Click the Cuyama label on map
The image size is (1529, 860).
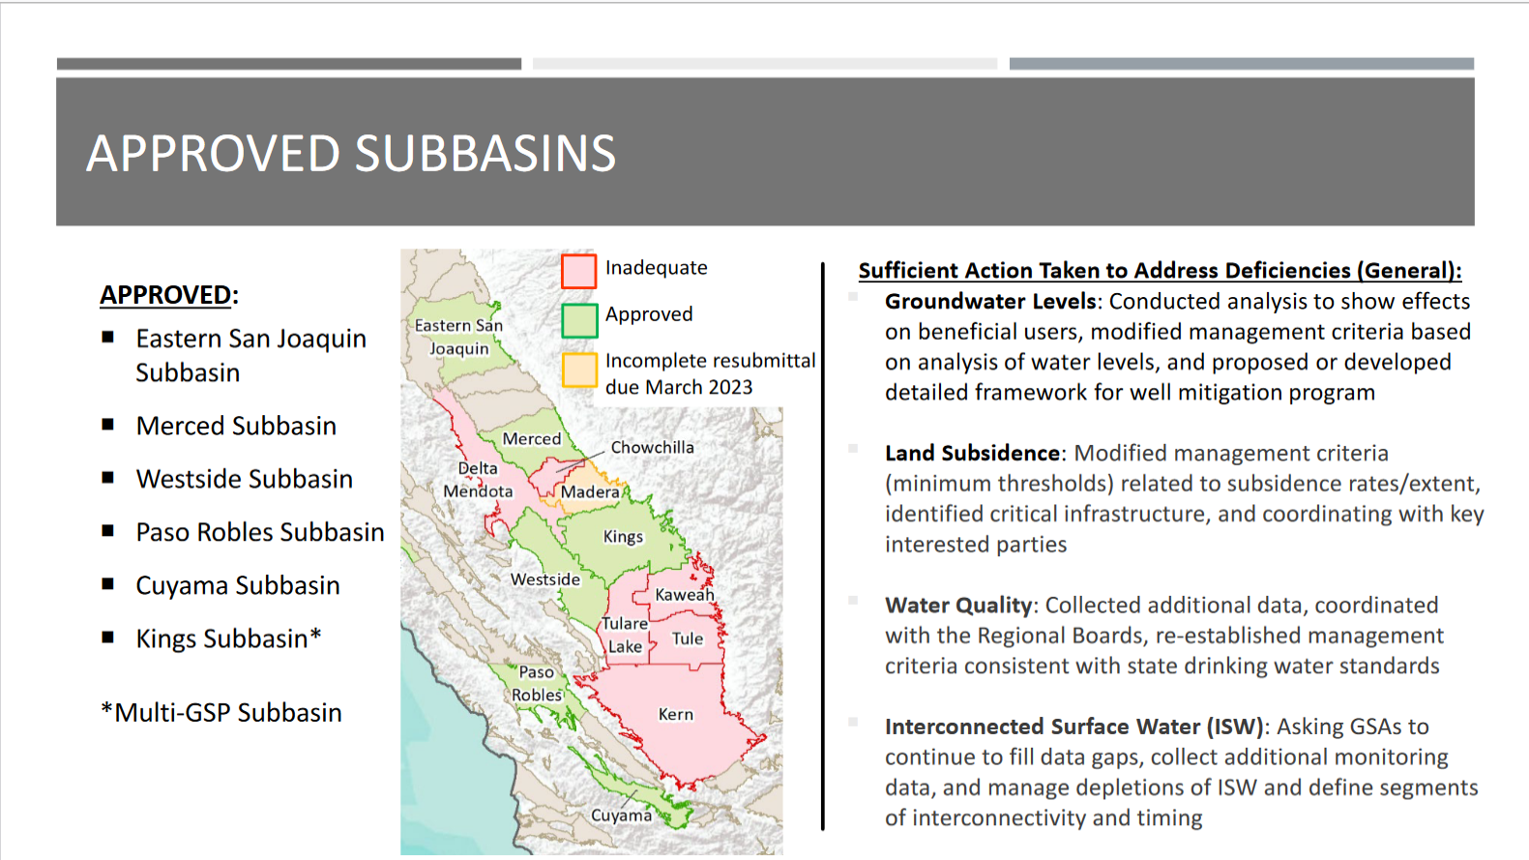(621, 816)
